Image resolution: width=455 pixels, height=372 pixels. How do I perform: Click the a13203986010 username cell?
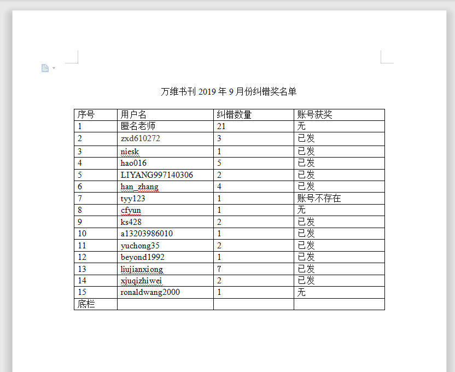point(147,234)
